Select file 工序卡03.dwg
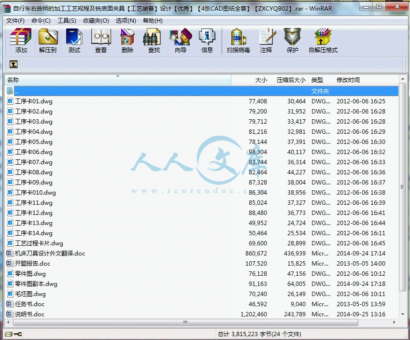410x340 pixels. (x=34, y=122)
